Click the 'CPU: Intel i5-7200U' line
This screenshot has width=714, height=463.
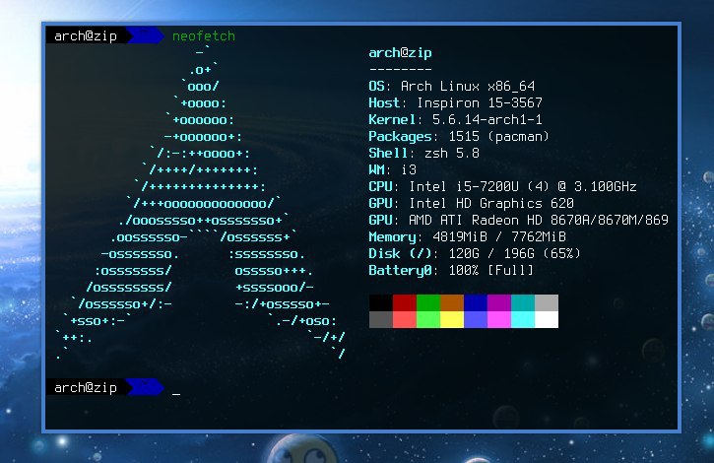(502, 186)
